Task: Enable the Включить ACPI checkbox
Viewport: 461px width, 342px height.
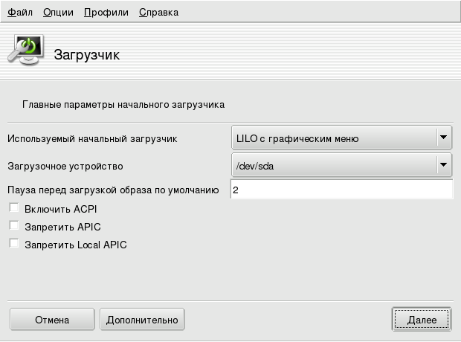Action: 13,208
